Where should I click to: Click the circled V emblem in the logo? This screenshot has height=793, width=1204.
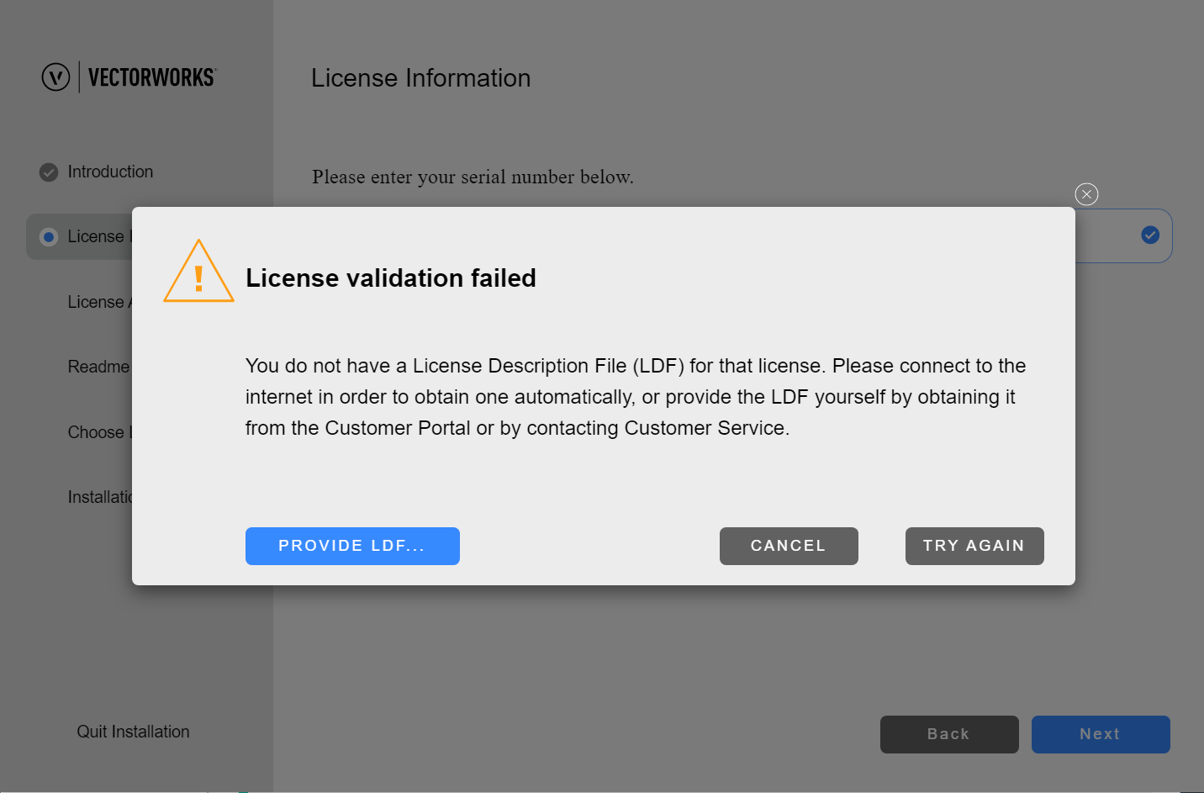pos(54,77)
